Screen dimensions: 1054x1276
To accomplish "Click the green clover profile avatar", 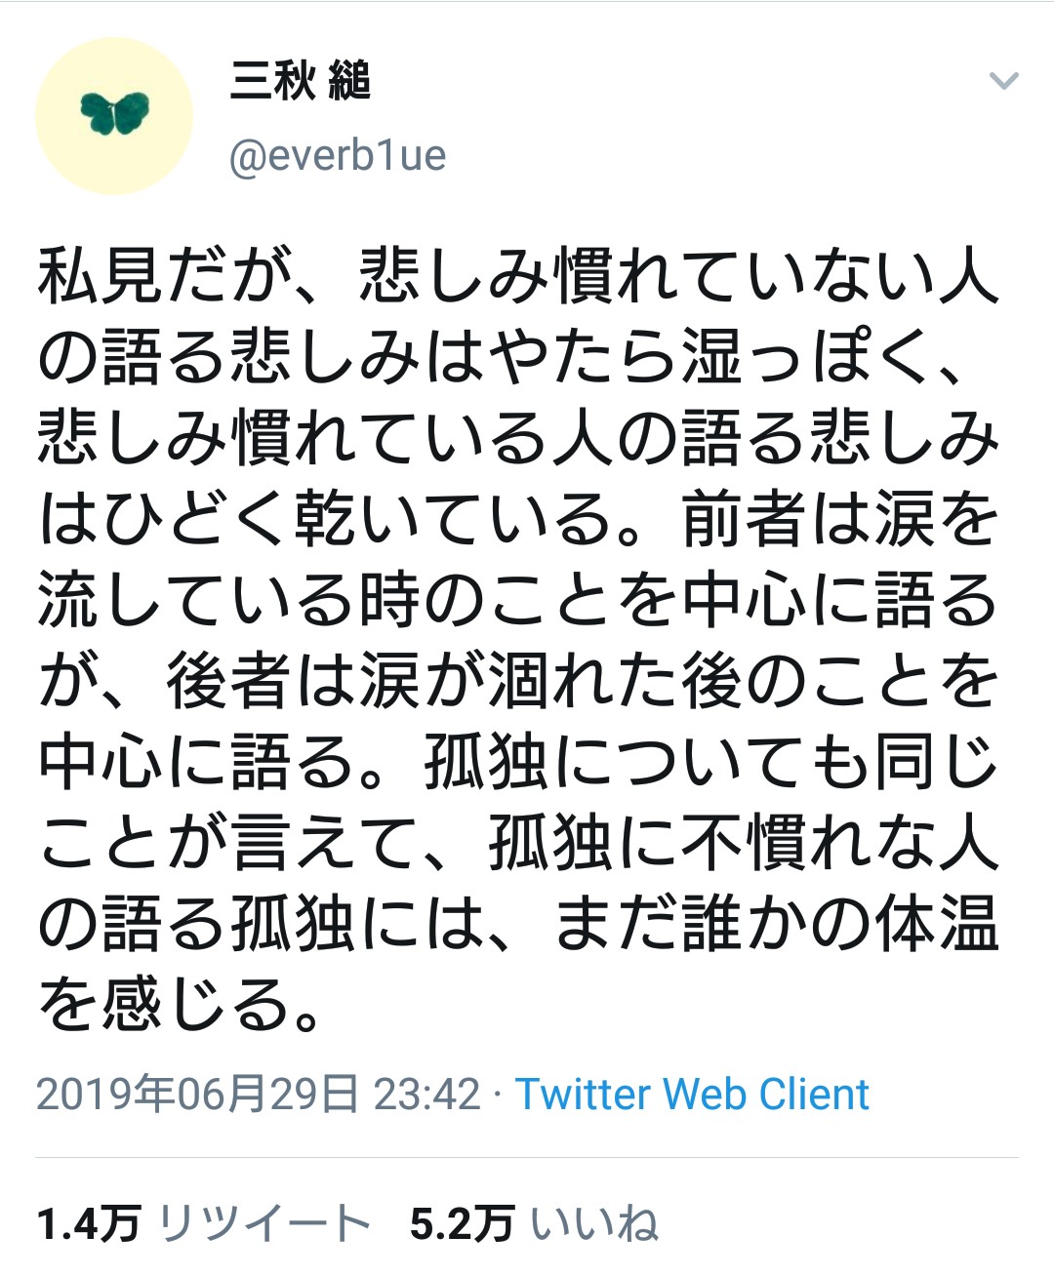I will tap(114, 113).
